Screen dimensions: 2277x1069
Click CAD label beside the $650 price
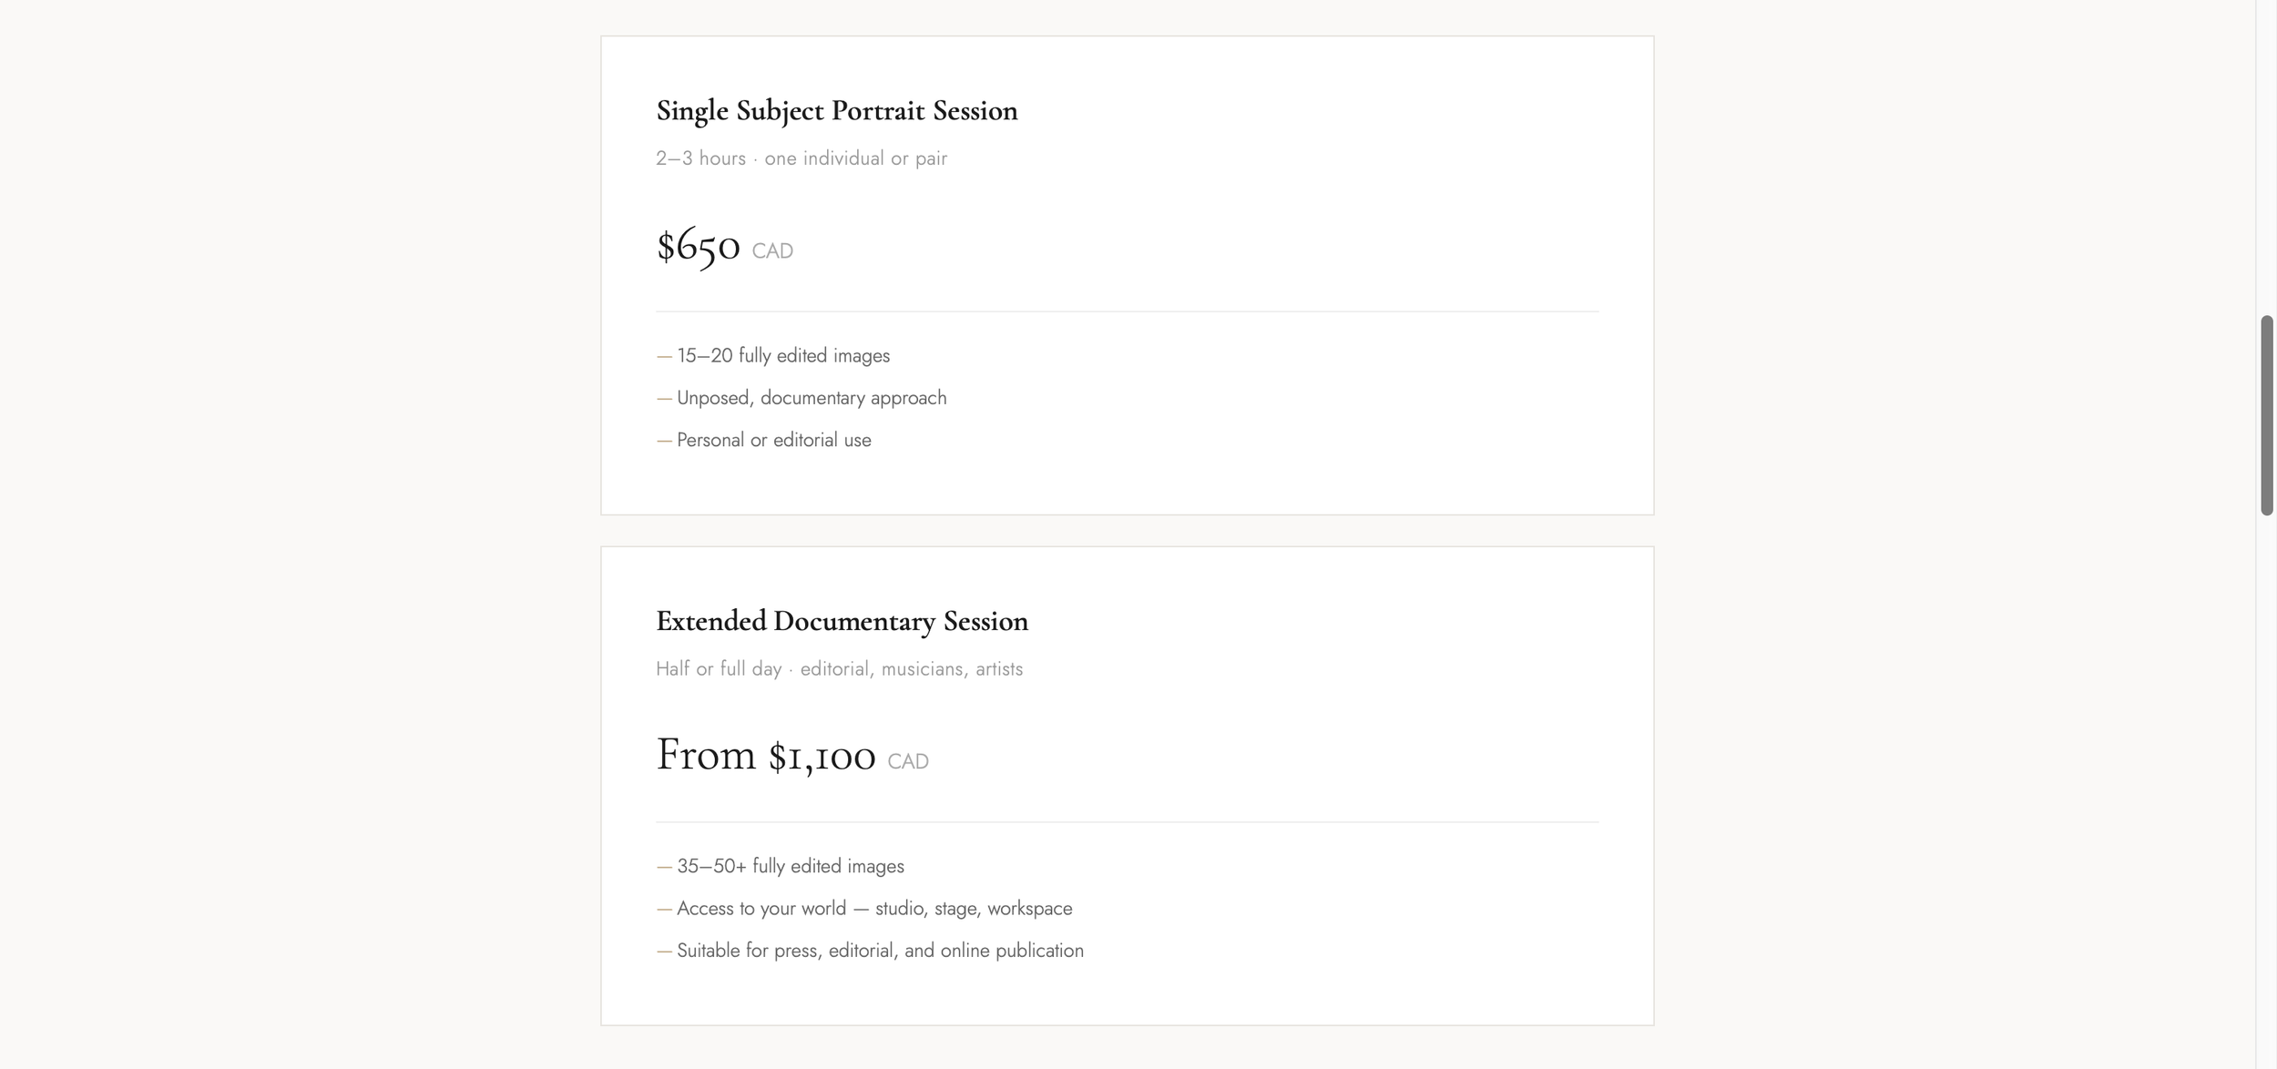click(772, 251)
